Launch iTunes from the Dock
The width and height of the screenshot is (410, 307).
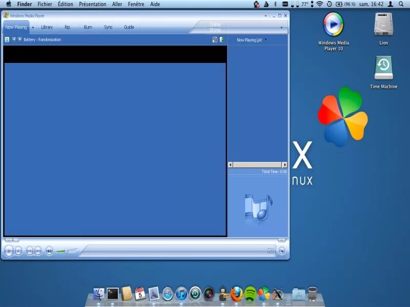coord(181,294)
